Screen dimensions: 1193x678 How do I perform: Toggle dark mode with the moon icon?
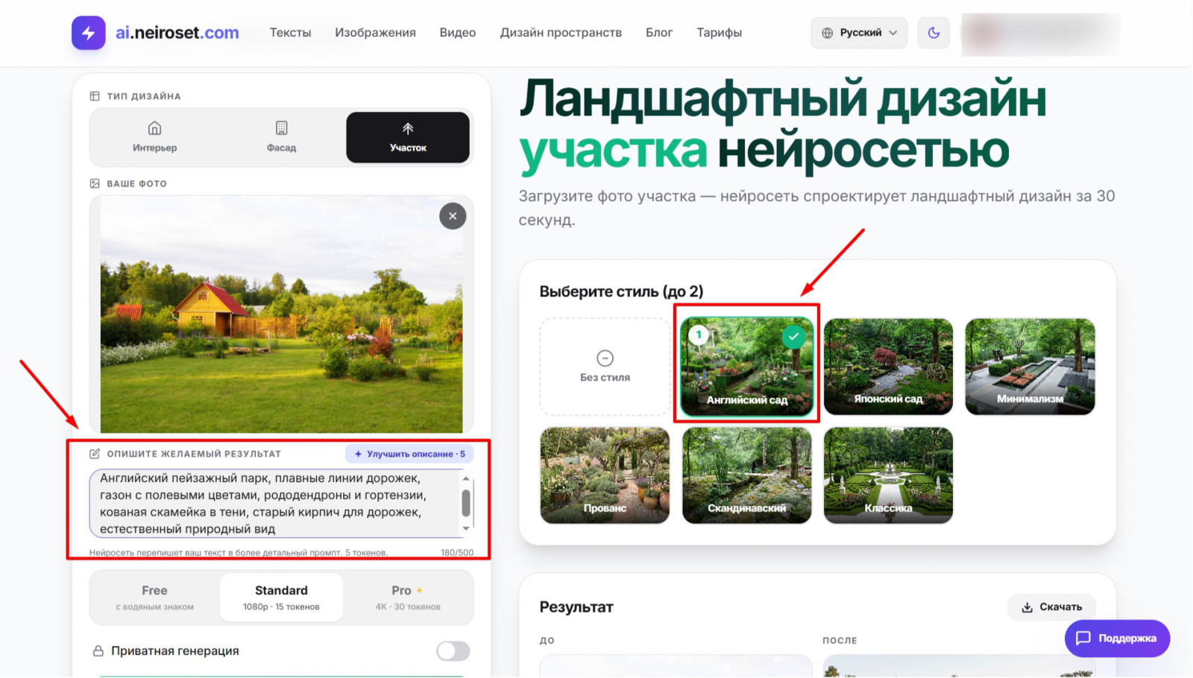coord(934,33)
